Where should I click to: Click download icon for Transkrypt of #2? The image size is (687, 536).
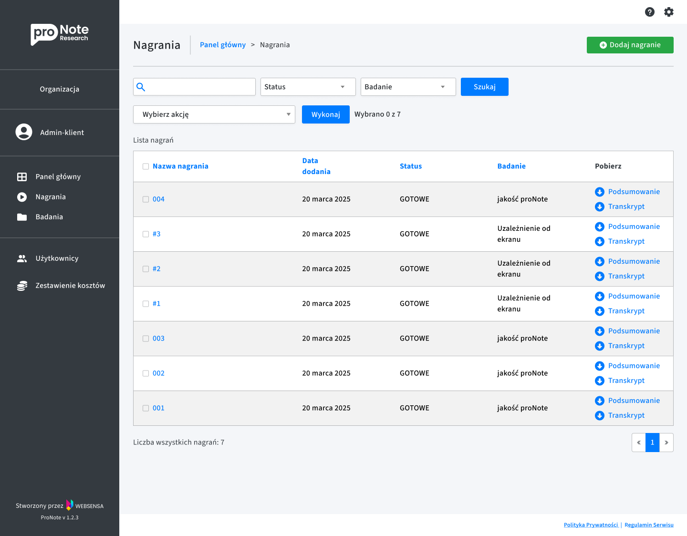pos(600,276)
